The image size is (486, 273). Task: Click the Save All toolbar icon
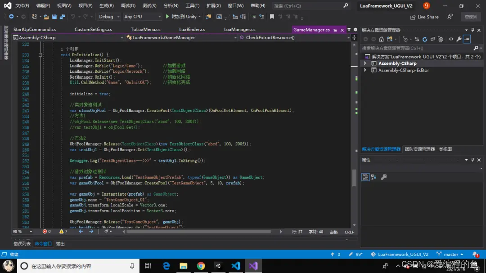click(x=61, y=17)
